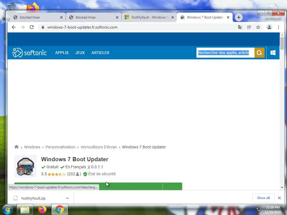
Task: Expand NotMyFault.zip download options chevron
Action: tap(67, 198)
